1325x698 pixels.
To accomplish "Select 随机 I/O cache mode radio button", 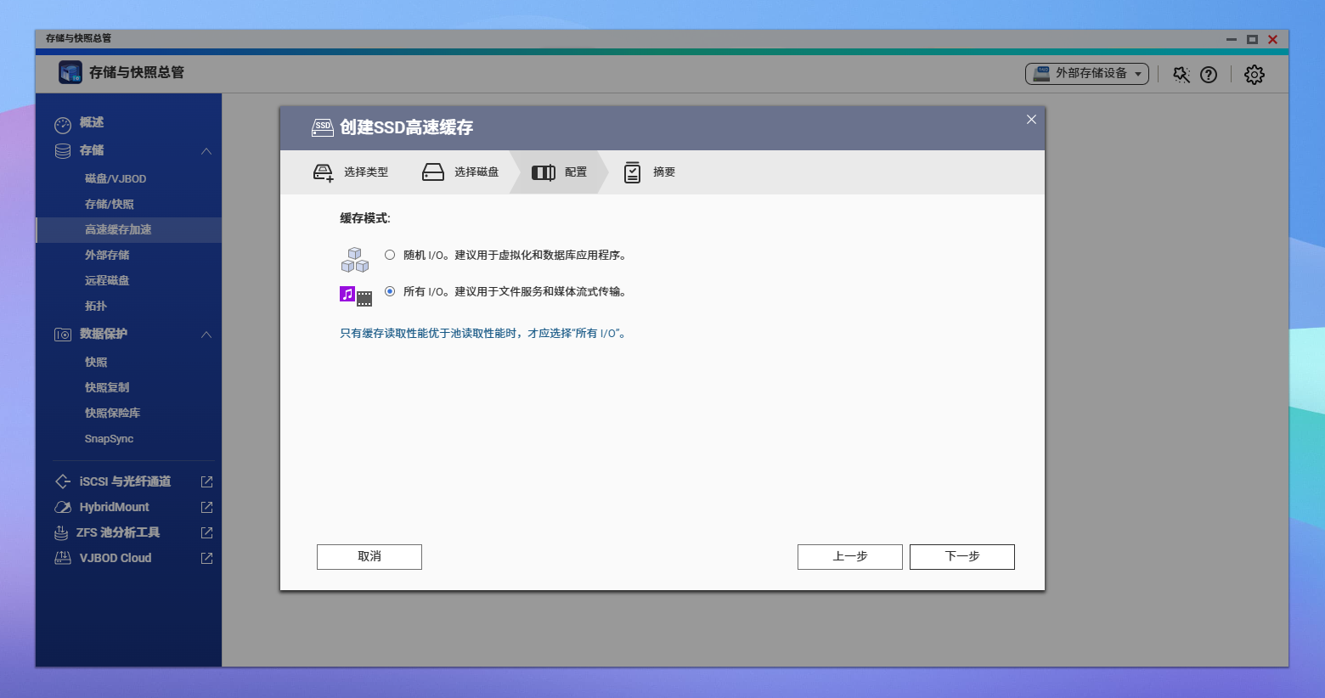I will click(390, 255).
